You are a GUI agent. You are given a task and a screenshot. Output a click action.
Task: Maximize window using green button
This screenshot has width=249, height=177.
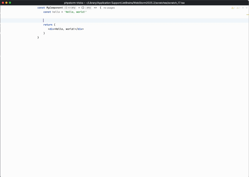(10, 3)
